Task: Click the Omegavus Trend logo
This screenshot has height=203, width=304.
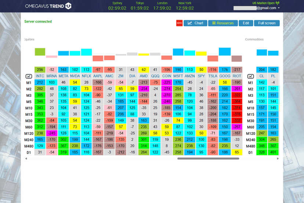Action: point(48,6)
